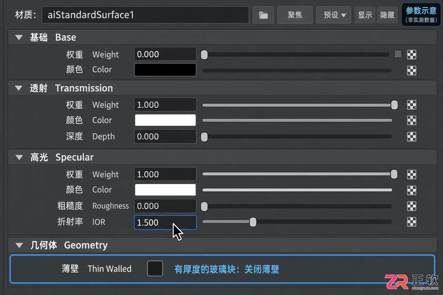
Task: Click the Transmission Depth value field
Action: pos(165,136)
